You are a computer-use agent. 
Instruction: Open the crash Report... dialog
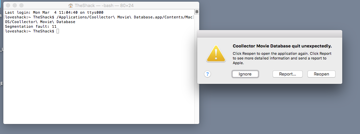coord(287,74)
